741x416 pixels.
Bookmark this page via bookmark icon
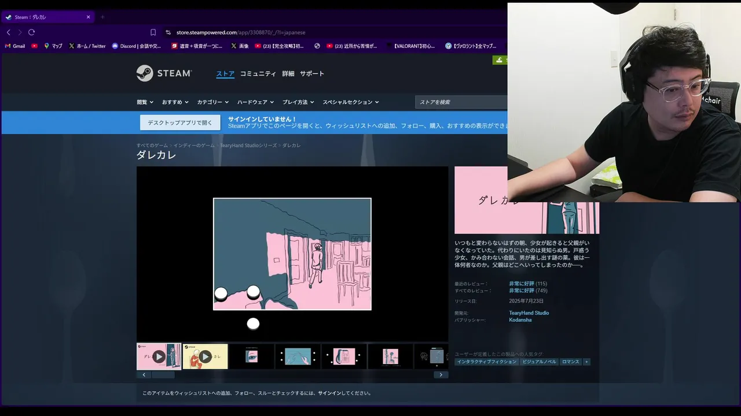click(153, 32)
